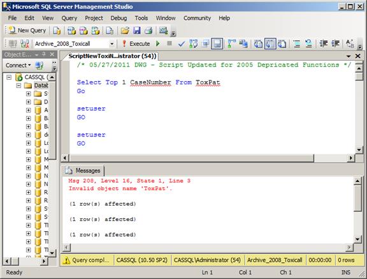Viewport: 367px width, 279px height.
Task: Open Object Explorer window position dropdown
Action: coord(37,54)
